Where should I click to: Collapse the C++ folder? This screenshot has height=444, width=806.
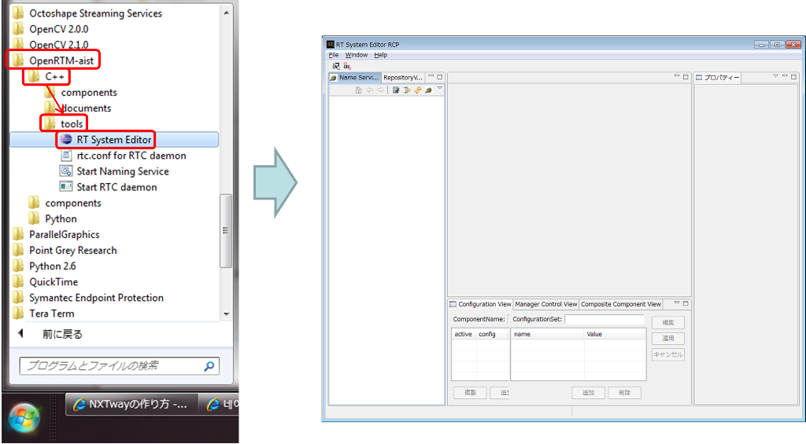[46, 76]
